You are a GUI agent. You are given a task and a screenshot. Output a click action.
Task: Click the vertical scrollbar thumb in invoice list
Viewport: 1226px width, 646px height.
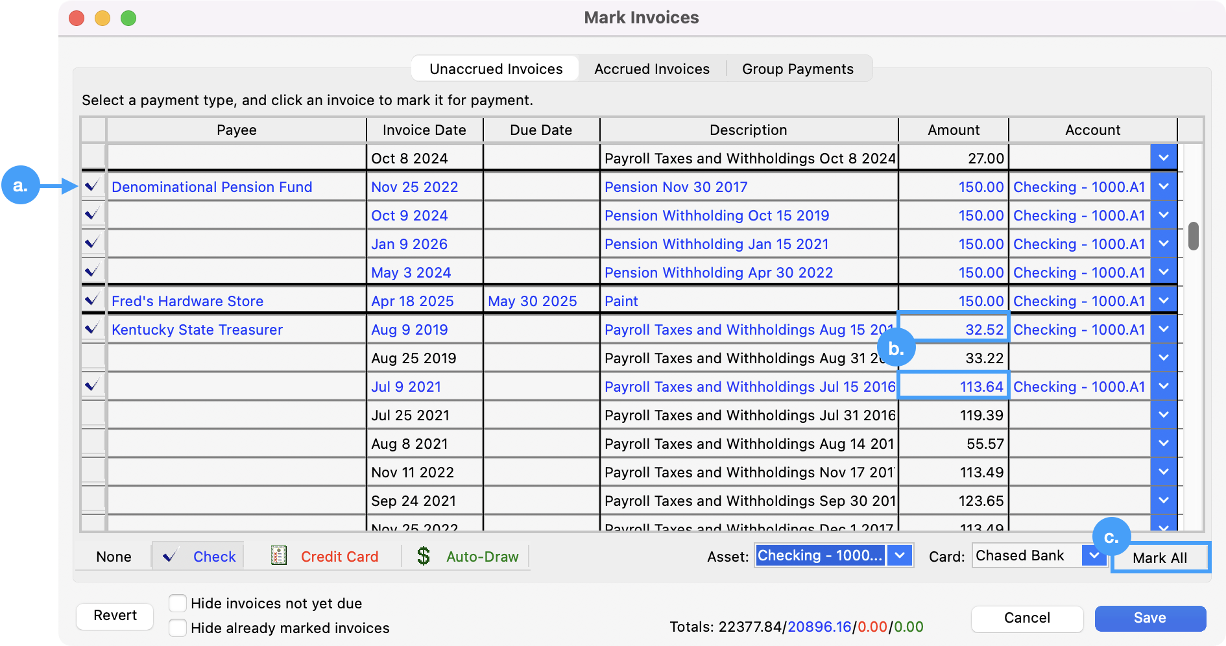1193,236
